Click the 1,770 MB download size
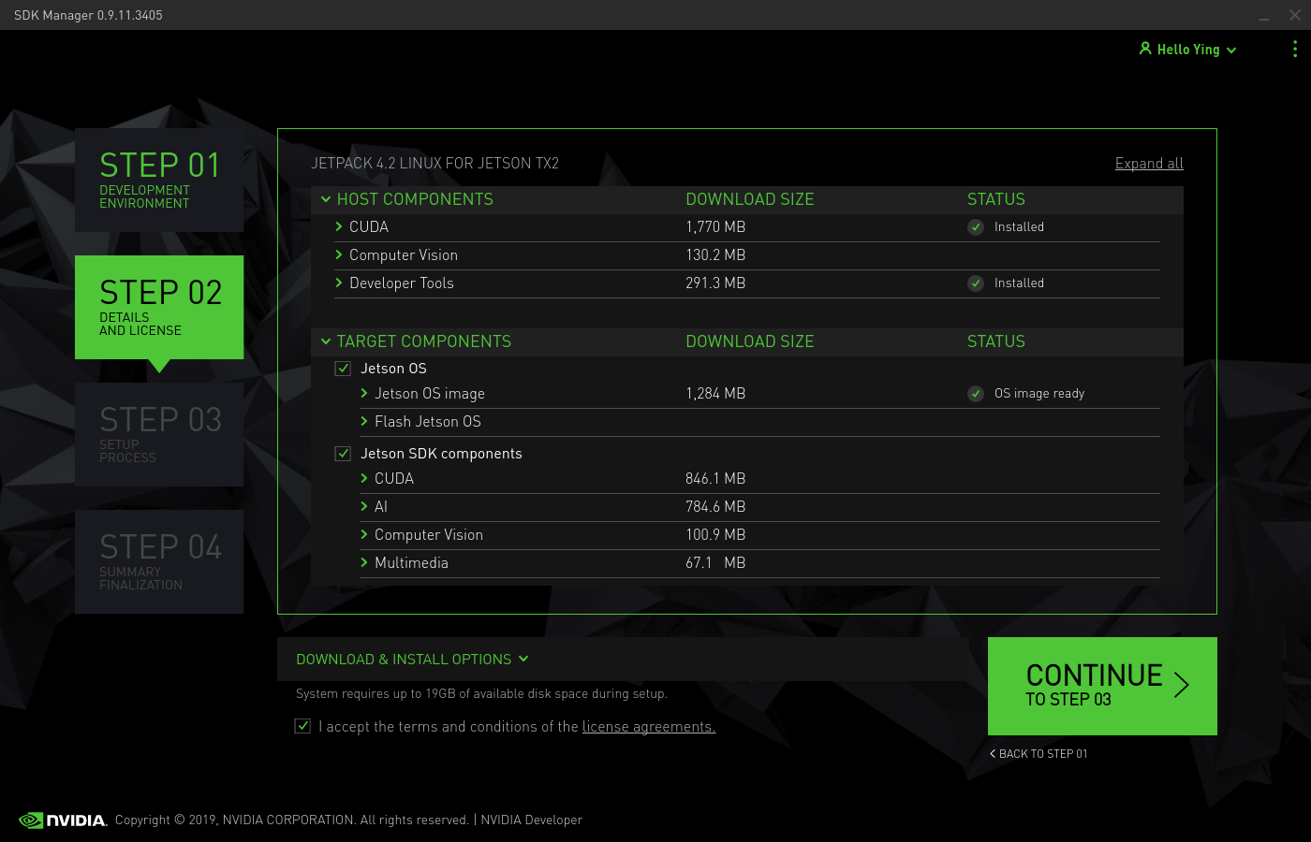 point(715,227)
